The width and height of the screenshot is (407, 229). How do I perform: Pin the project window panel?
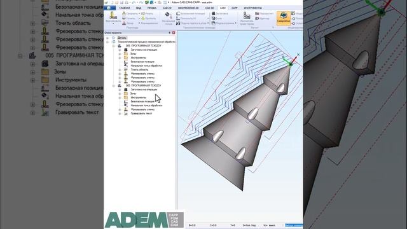170,32
